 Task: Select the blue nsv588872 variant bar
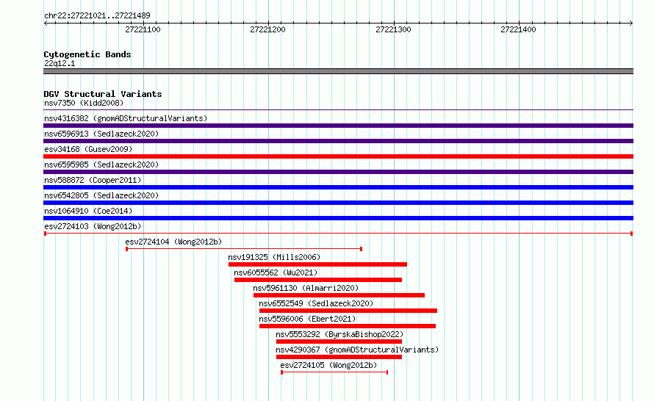click(338, 187)
